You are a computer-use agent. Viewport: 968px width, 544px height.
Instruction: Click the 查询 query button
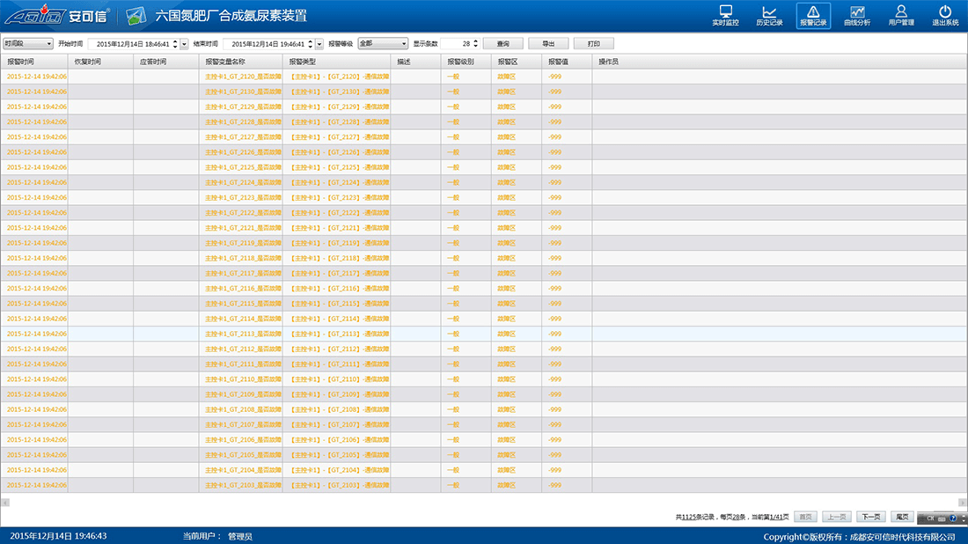(x=503, y=44)
